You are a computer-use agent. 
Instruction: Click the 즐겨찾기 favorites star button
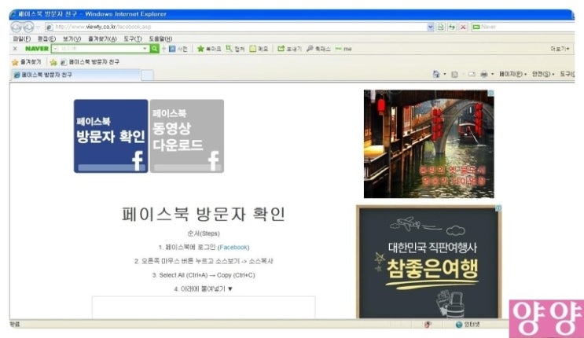click(x=27, y=62)
